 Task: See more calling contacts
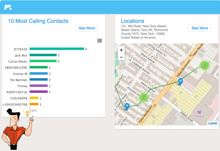pyautogui.click(x=86, y=28)
